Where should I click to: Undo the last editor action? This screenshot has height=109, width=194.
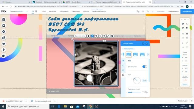pos(148,12)
